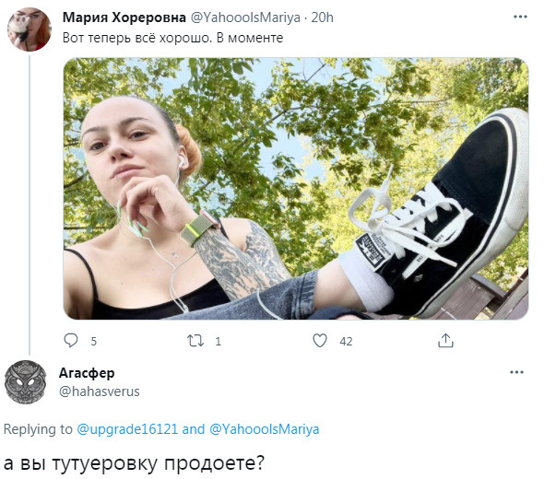Viewport: 544px width, 479px height.
Task: Open the 20h timestamp link
Action: (322, 18)
